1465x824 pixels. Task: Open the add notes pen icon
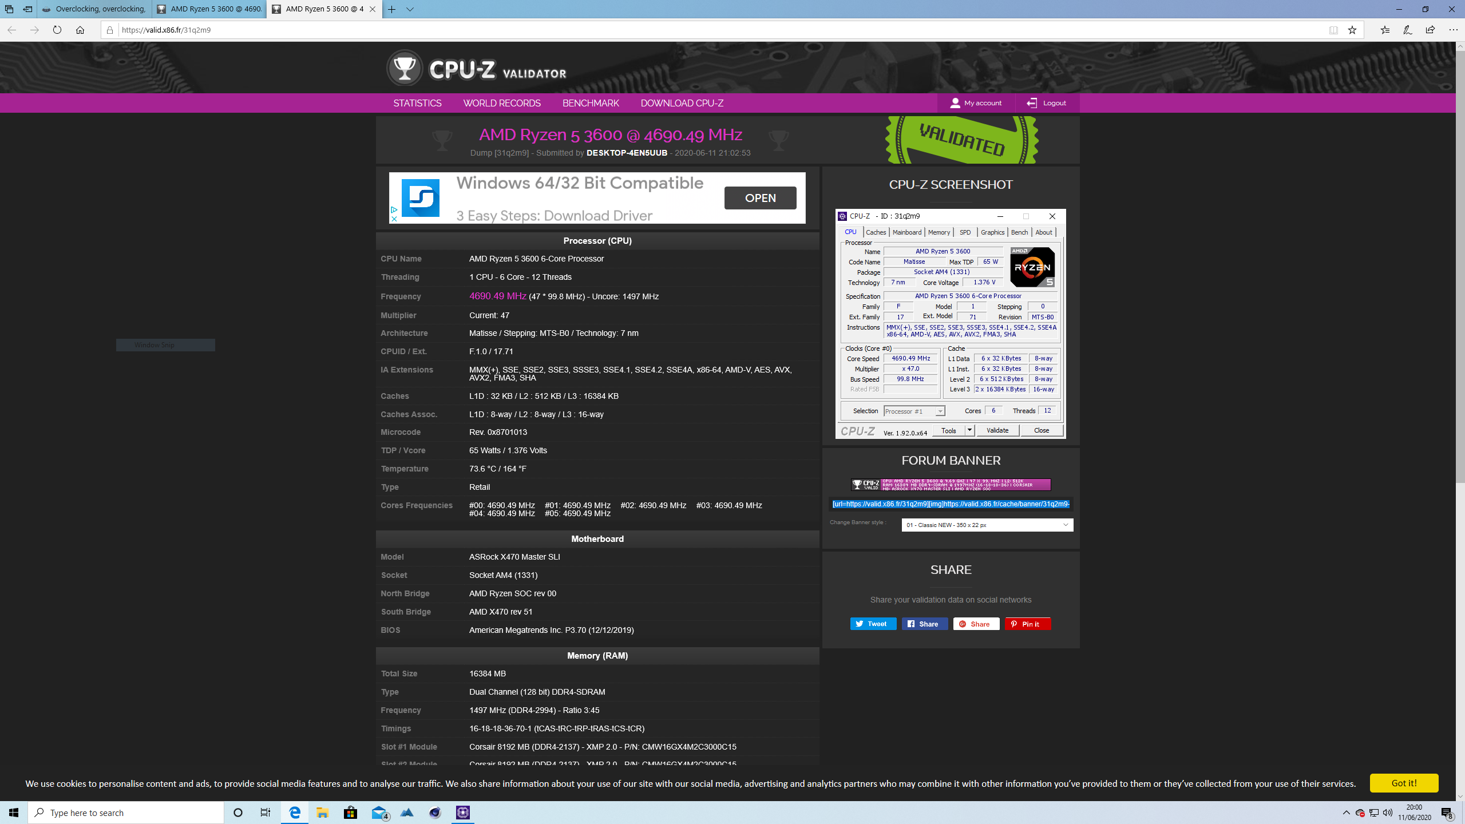pos(1408,30)
